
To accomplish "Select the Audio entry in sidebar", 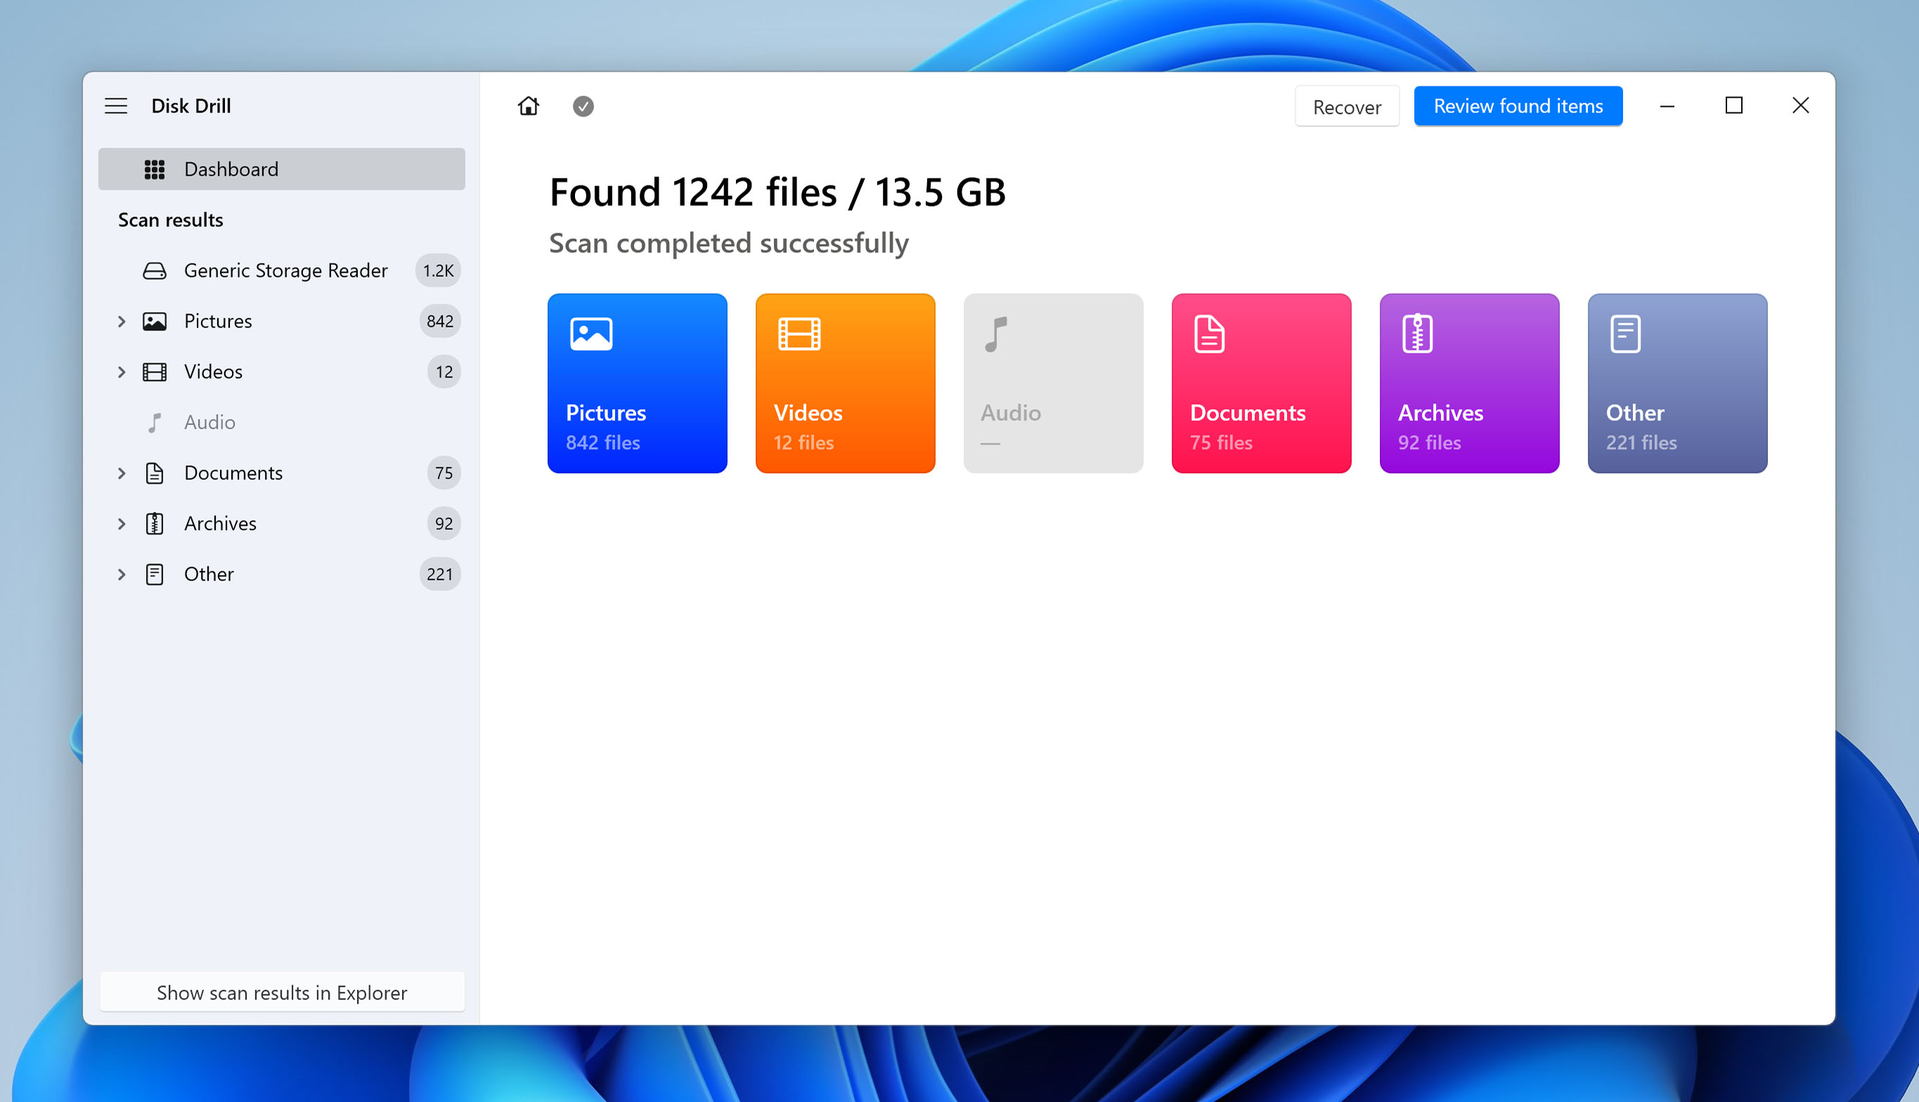I will click(282, 422).
